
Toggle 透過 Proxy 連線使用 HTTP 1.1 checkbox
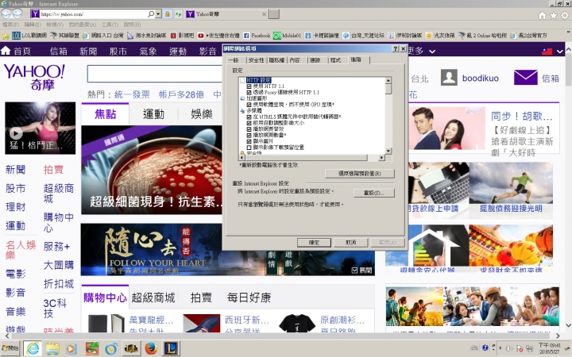pos(249,93)
